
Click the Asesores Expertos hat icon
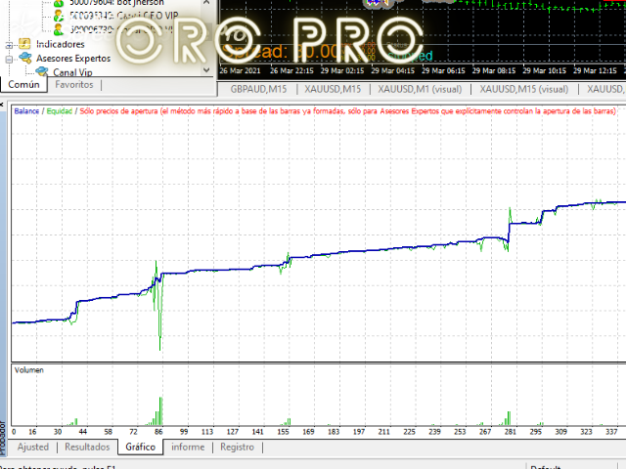25,58
